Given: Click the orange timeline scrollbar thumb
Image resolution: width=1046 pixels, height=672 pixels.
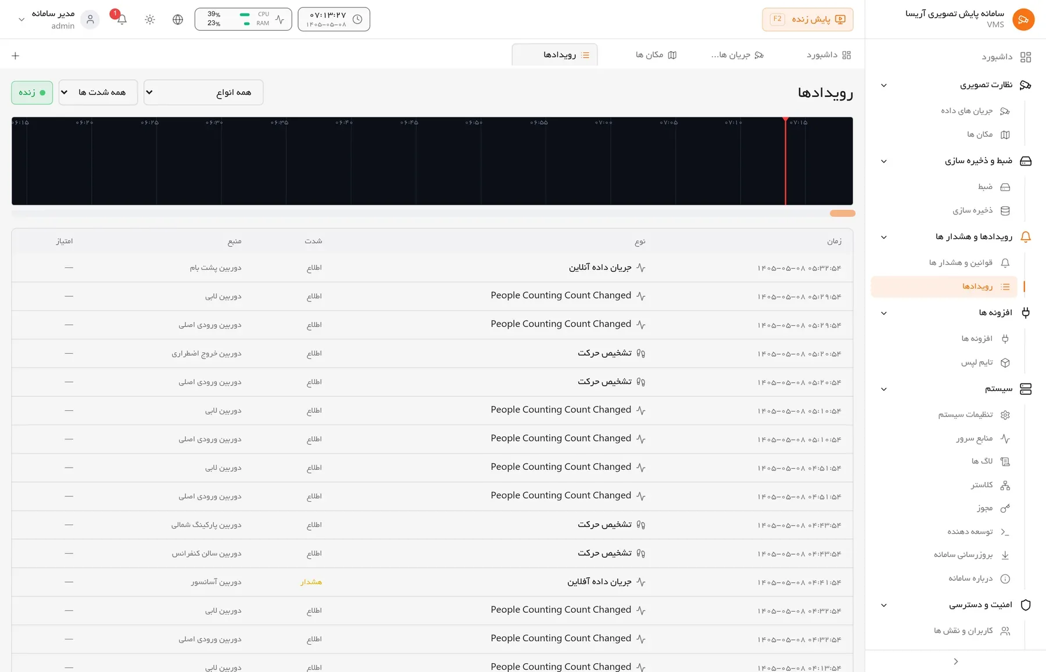Looking at the screenshot, I should pyautogui.click(x=843, y=213).
